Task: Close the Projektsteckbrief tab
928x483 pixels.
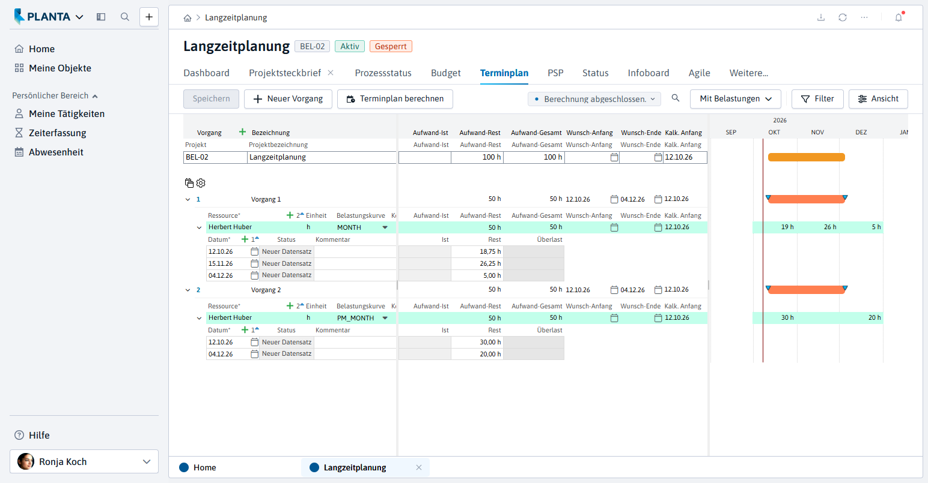Action: 331,73
